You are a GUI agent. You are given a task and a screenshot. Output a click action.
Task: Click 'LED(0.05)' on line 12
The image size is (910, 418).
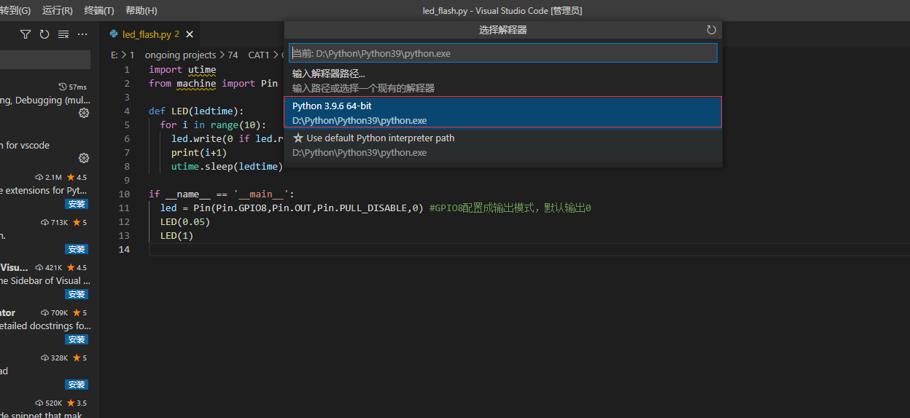coord(185,222)
